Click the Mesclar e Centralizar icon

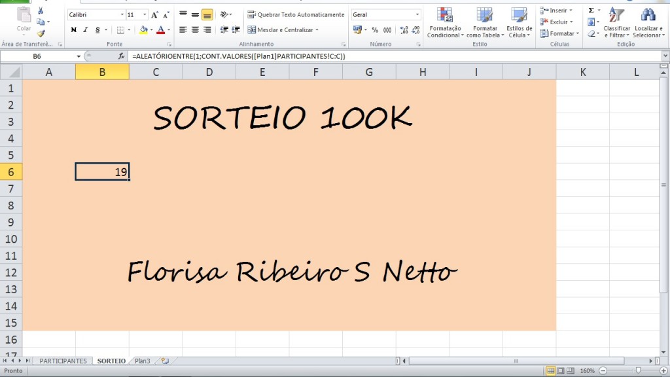[x=253, y=29]
